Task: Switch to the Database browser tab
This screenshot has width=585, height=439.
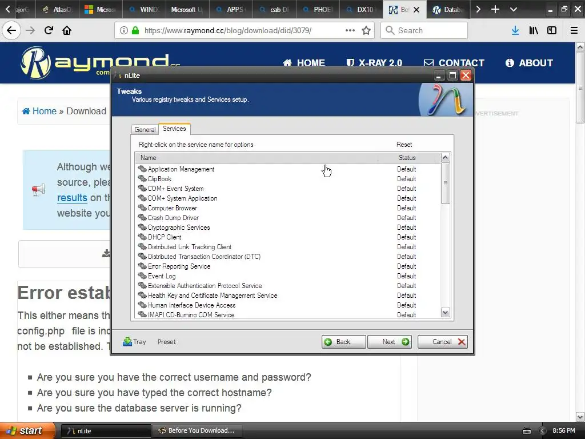Action: tap(447, 9)
